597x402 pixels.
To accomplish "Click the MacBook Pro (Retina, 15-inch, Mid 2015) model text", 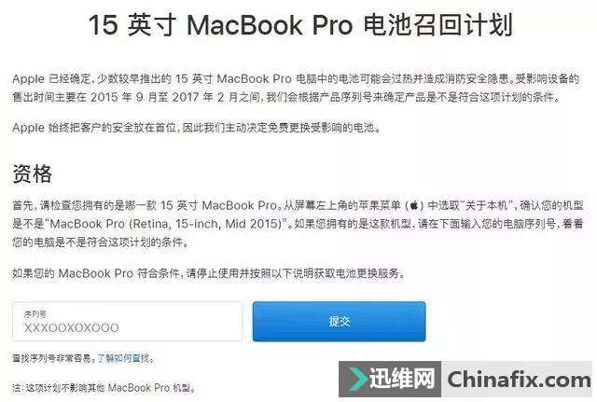I will click(166, 224).
